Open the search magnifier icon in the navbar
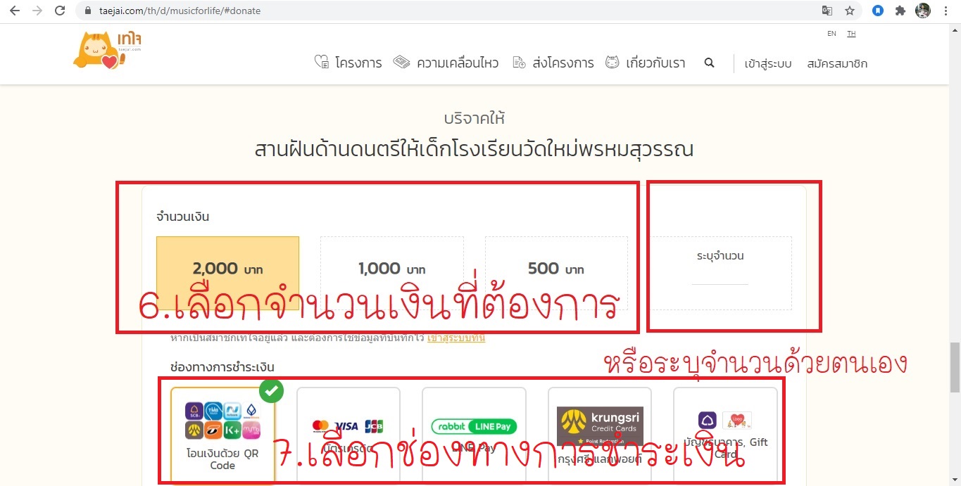 point(709,63)
